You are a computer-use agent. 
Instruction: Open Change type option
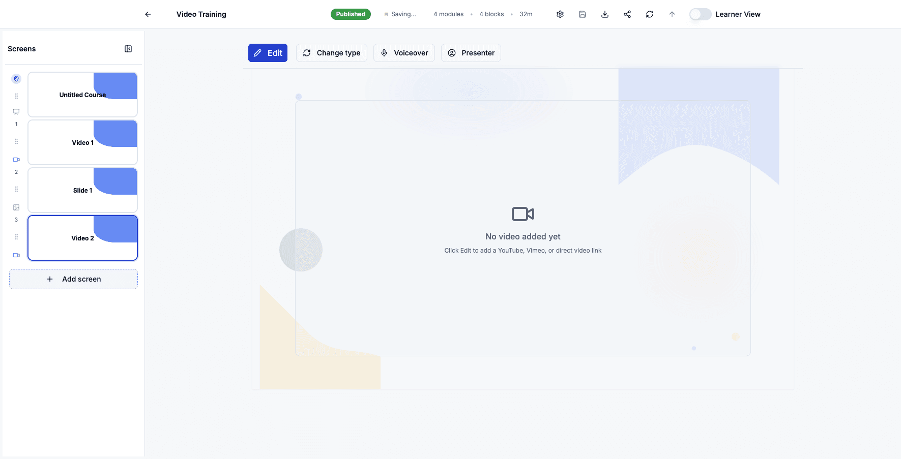coord(332,53)
